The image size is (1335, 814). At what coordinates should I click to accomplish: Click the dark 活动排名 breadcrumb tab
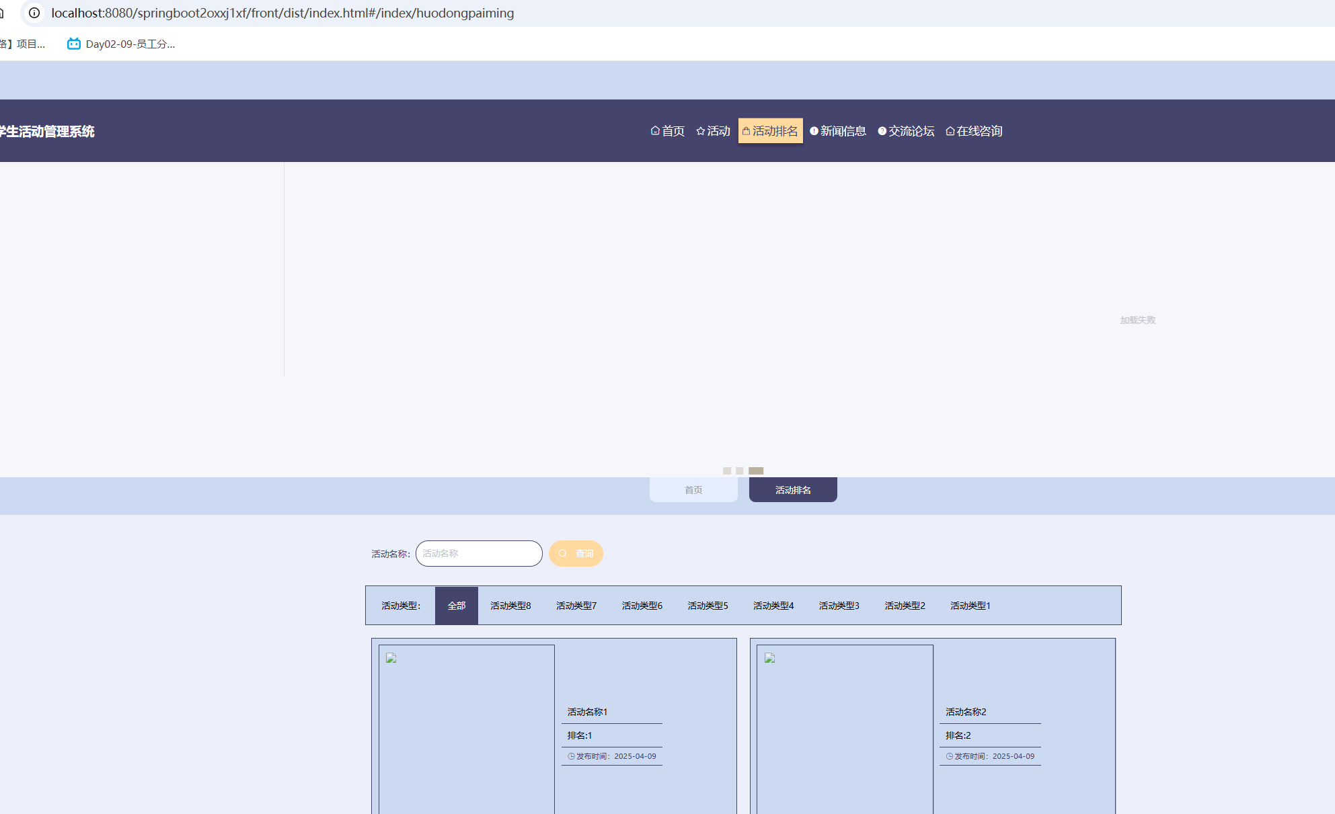793,490
